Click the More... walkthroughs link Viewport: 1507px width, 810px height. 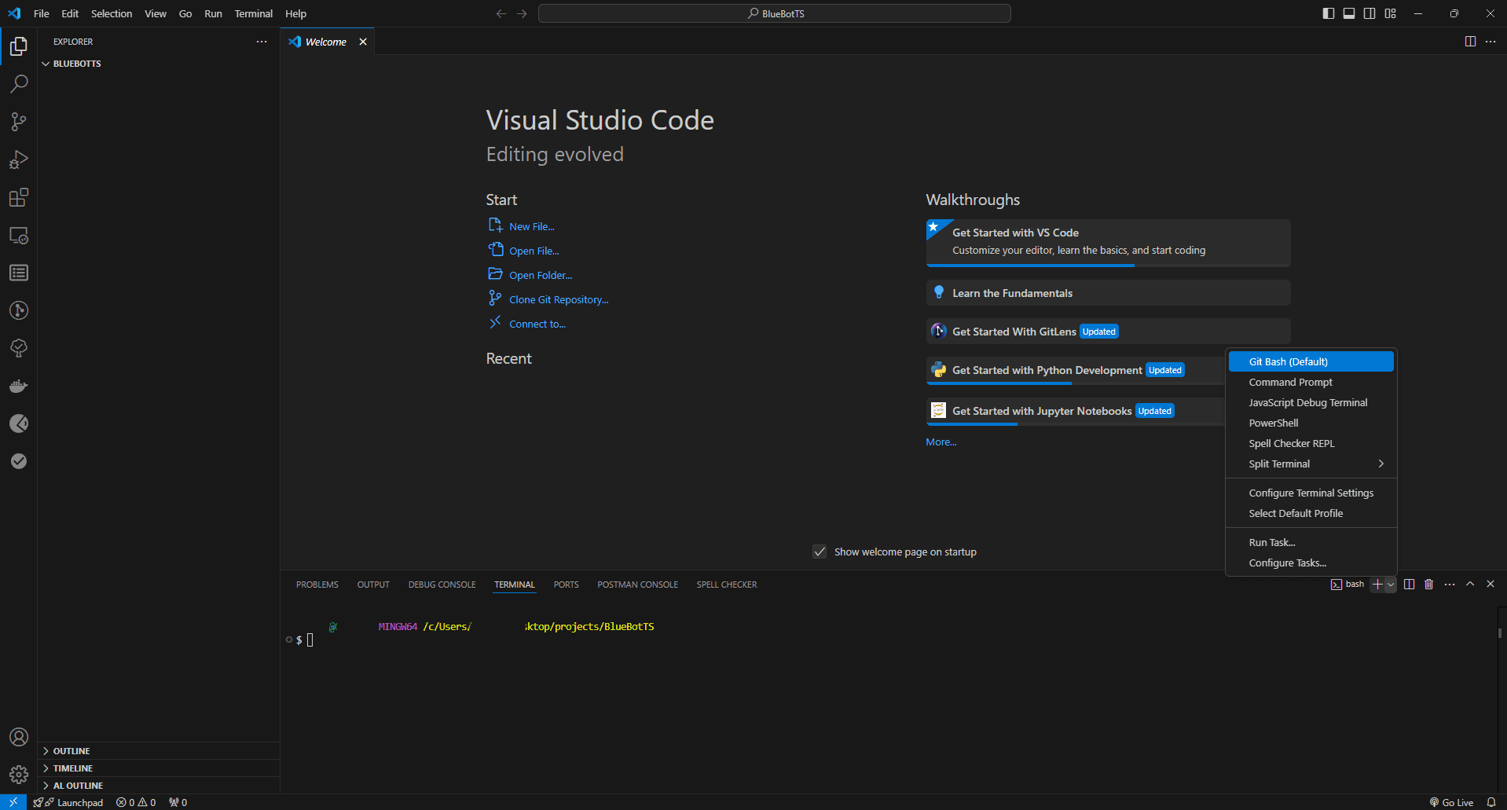(941, 442)
